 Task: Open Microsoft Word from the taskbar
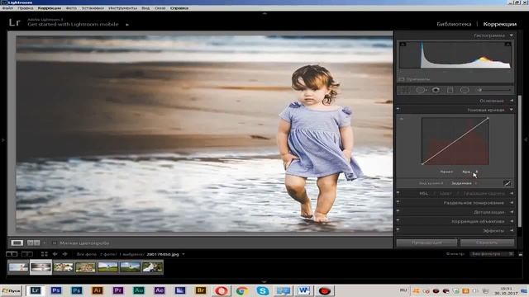pos(303,290)
